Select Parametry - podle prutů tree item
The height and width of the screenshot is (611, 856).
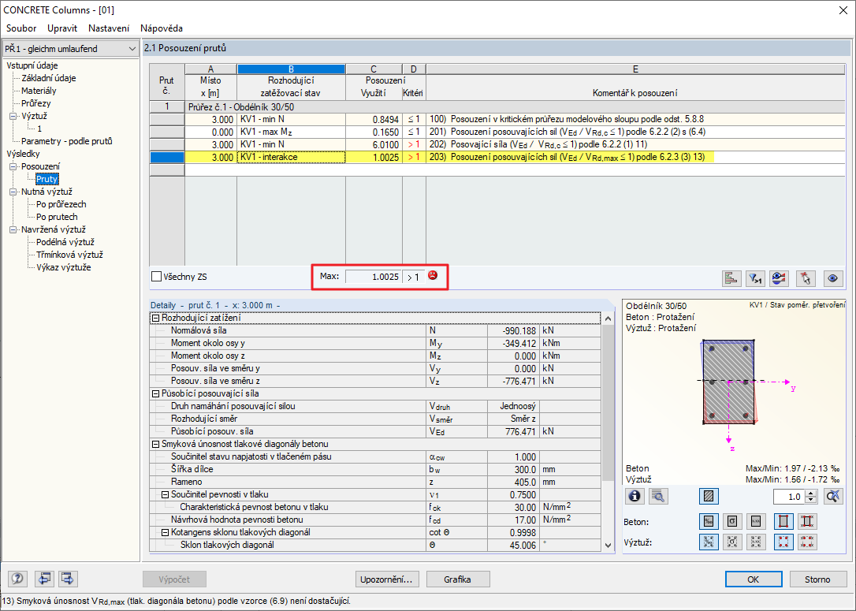pyautogui.click(x=66, y=141)
